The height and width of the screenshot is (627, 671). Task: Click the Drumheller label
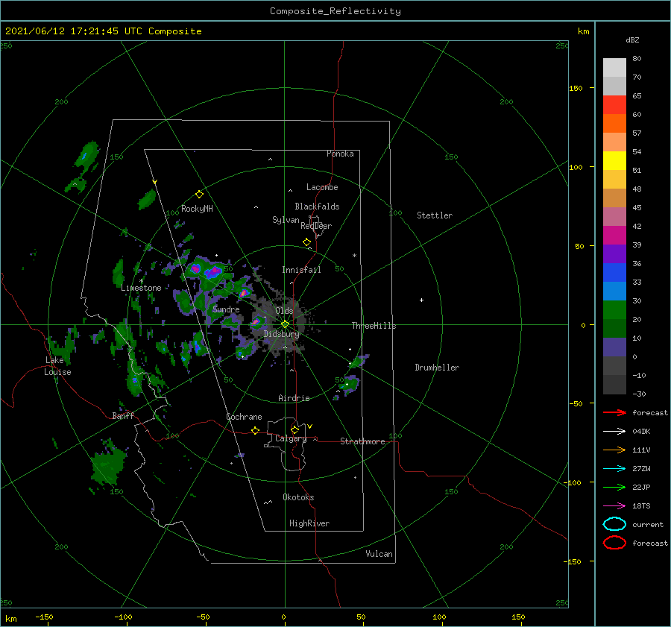(x=436, y=368)
